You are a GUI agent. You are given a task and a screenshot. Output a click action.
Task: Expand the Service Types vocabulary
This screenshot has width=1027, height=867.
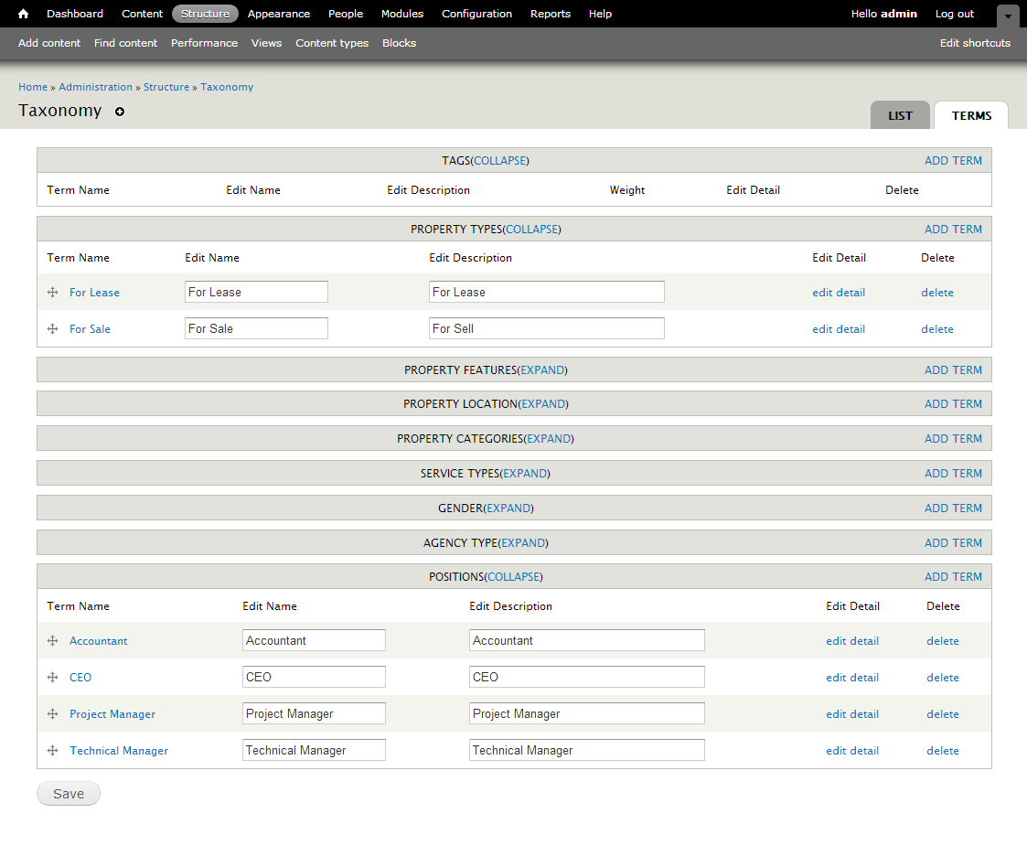click(x=525, y=473)
